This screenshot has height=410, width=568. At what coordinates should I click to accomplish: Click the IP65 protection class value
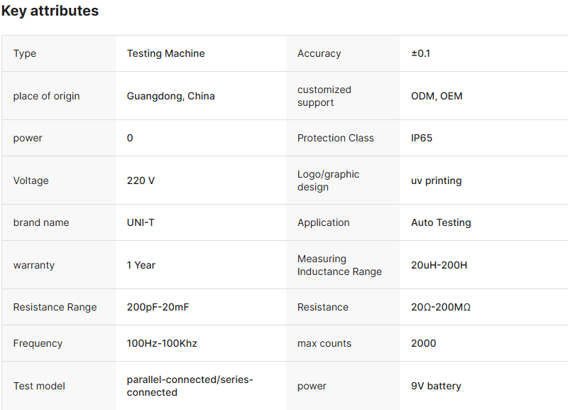tap(421, 138)
